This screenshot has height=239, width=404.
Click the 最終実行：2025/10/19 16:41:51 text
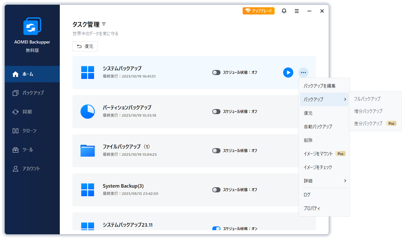pyautogui.click(x=129, y=76)
